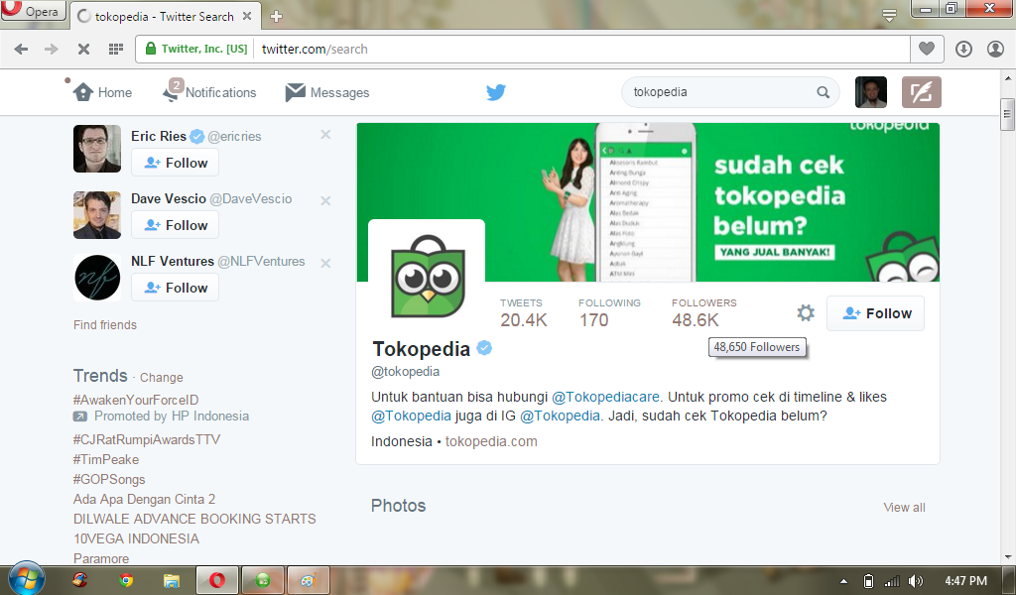Viewport: 1016px width, 595px height.
Task: Go to Twitter Home
Action: click(102, 92)
